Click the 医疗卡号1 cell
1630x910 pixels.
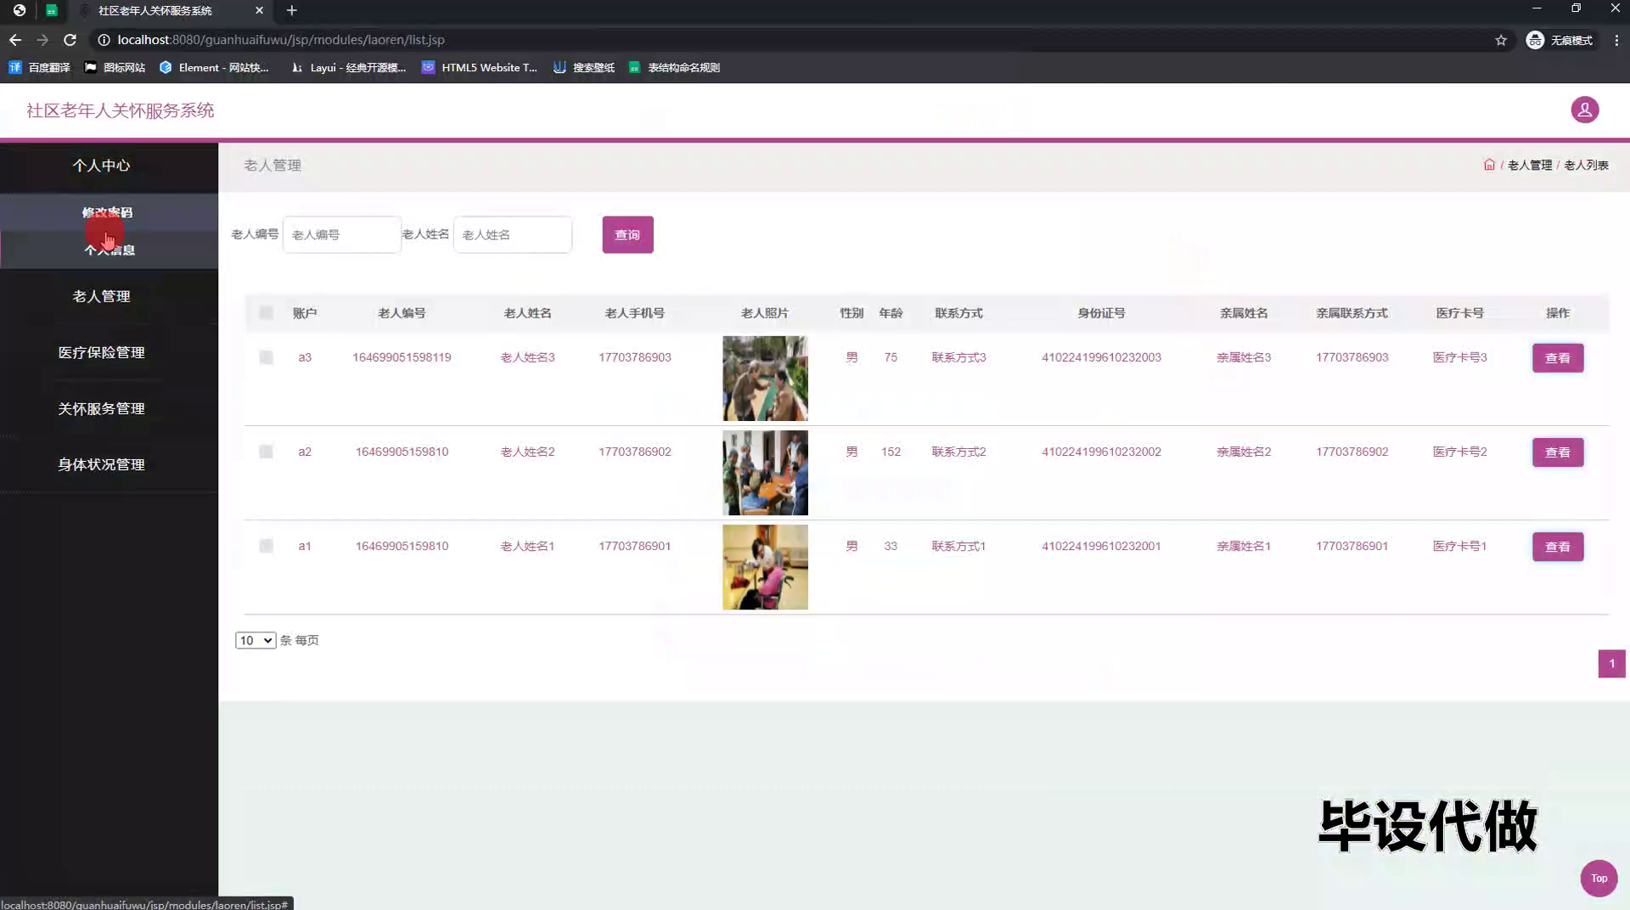tap(1459, 546)
